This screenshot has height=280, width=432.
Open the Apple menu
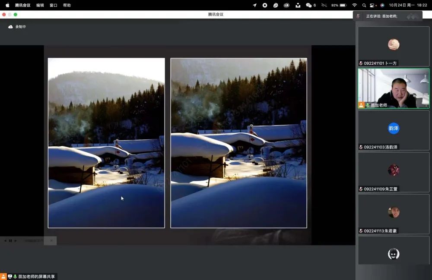(x=7, y=5)
